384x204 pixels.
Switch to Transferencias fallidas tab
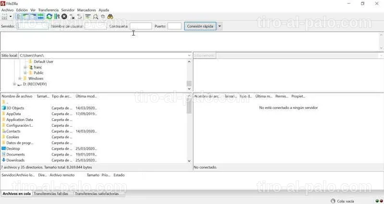pos(51,193)
